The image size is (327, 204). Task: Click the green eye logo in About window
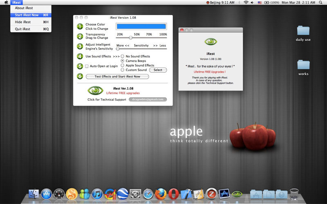click(x=211, y=42)
